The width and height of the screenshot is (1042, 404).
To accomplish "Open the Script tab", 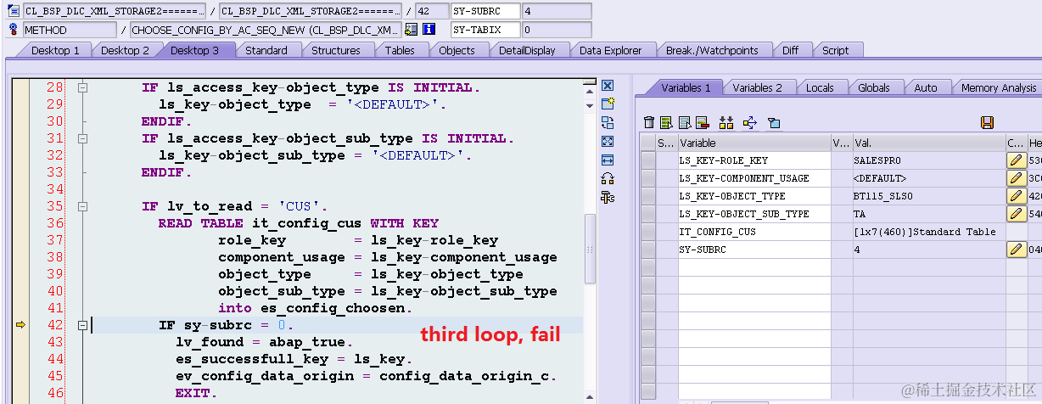I will click(835, 50).
